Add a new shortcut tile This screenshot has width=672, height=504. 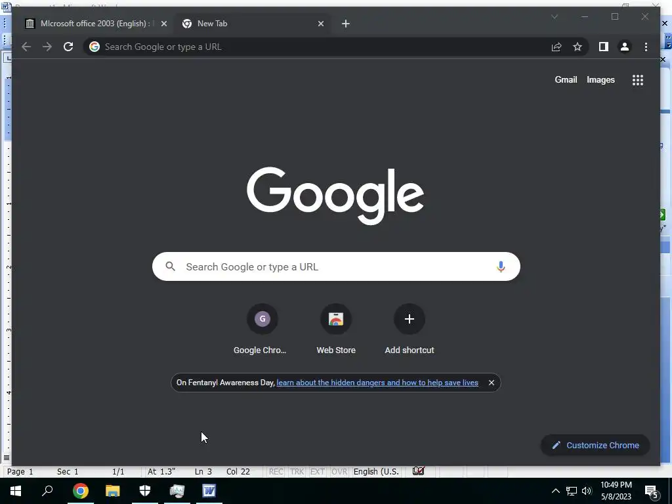(x=409, y=329)
